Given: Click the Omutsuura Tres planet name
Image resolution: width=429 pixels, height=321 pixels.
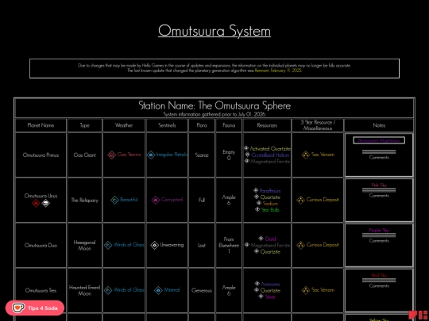Looking at the screenshot, I should click(x=41, y=290).
